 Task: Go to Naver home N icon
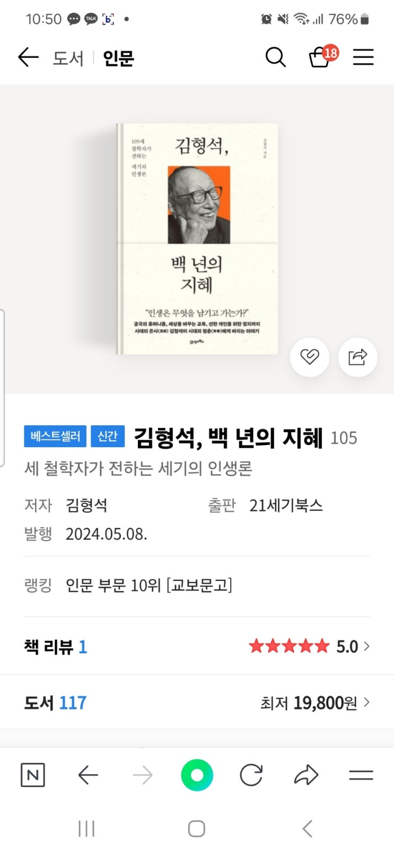point(33,775)
